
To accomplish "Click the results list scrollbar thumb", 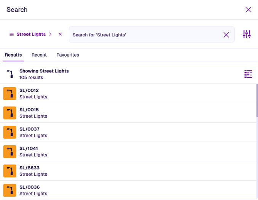I will [x=257, y=101].
